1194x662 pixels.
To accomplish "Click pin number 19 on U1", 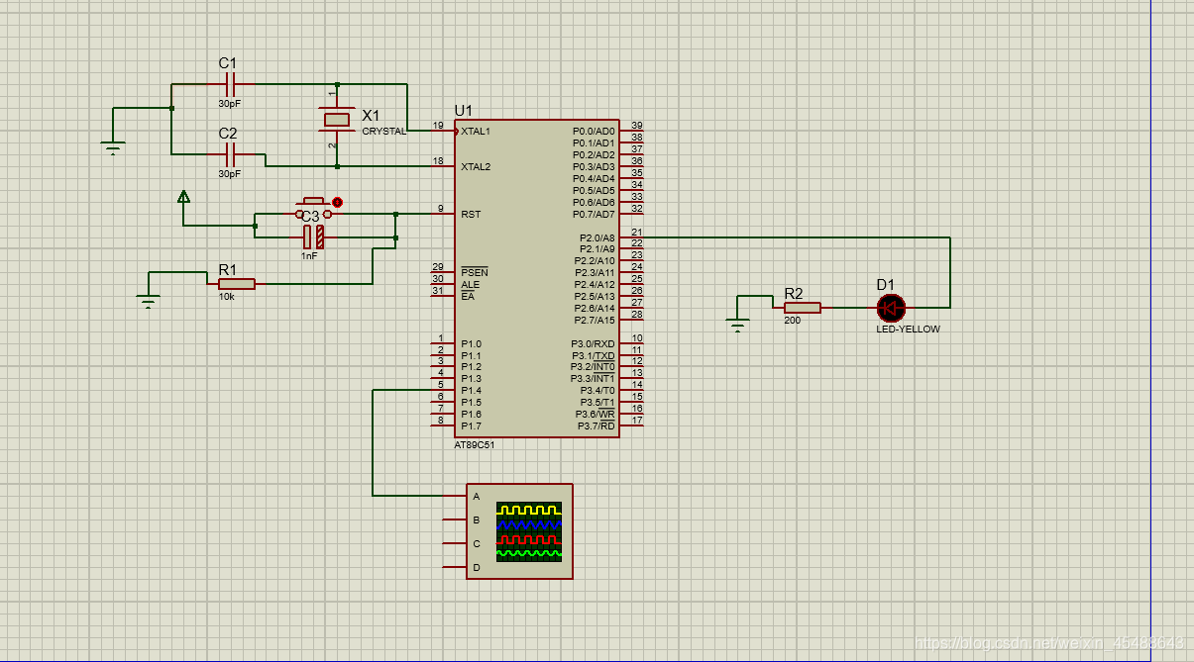I will 438,126.
